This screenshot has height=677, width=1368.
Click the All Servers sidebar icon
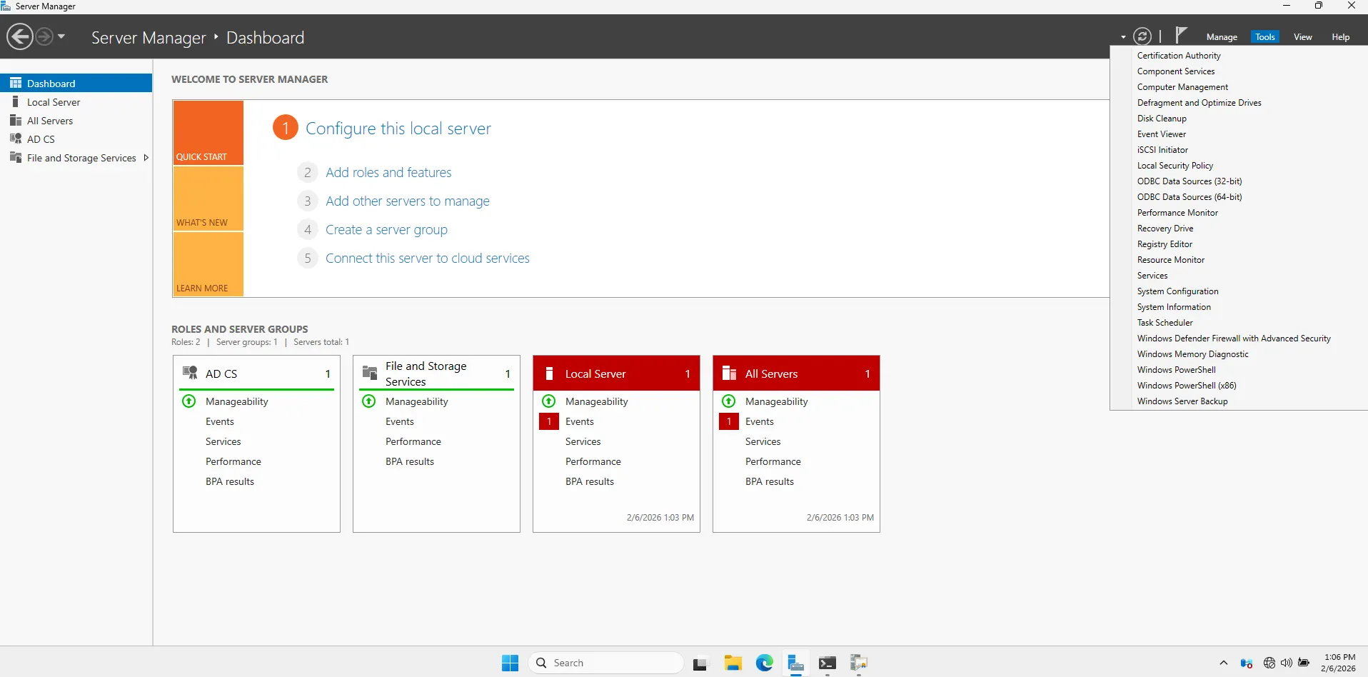click(16, 121)
